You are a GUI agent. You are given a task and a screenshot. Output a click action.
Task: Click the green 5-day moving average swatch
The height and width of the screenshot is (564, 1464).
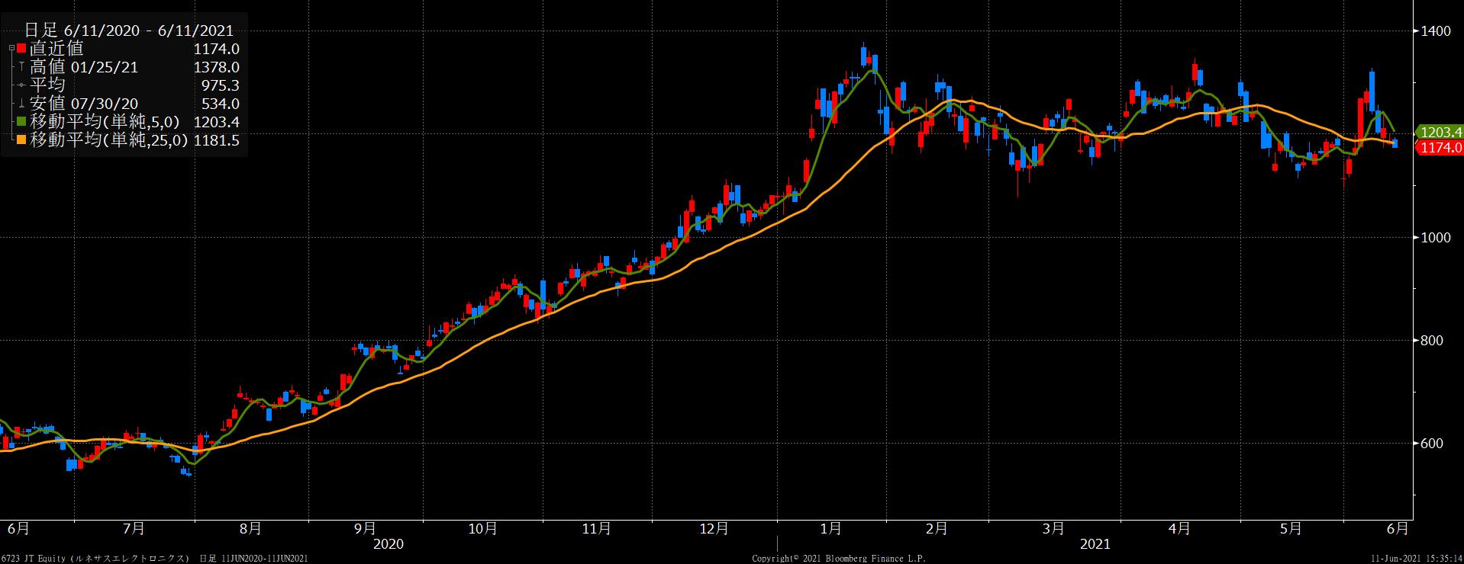click(x=21, y=122)
